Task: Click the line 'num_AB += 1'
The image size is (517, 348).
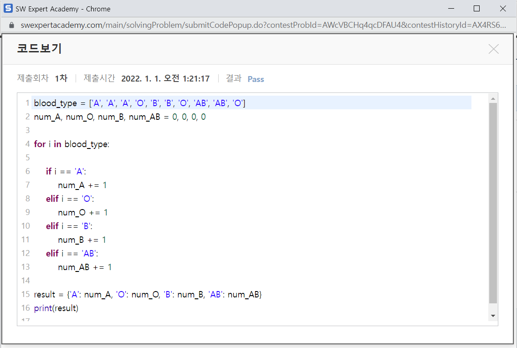Action: (85, 267)
